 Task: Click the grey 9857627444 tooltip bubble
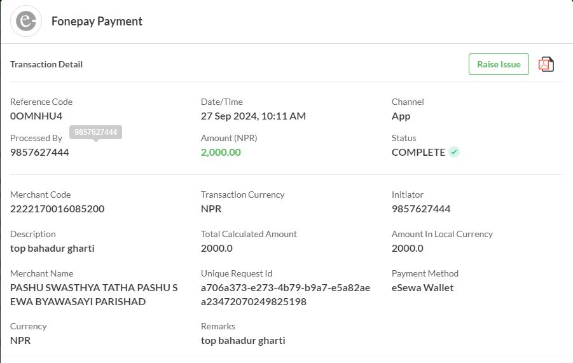96,132
